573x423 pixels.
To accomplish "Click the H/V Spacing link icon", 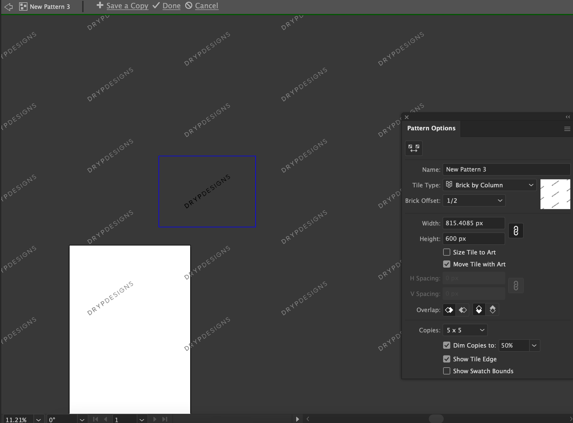I will tap(516, 286).
